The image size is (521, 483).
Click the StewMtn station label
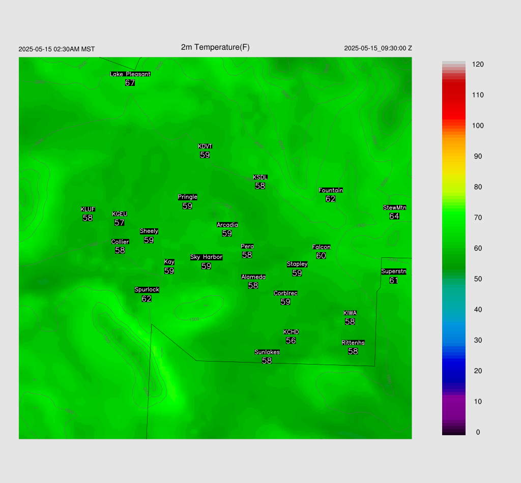[x=394, y=207]
